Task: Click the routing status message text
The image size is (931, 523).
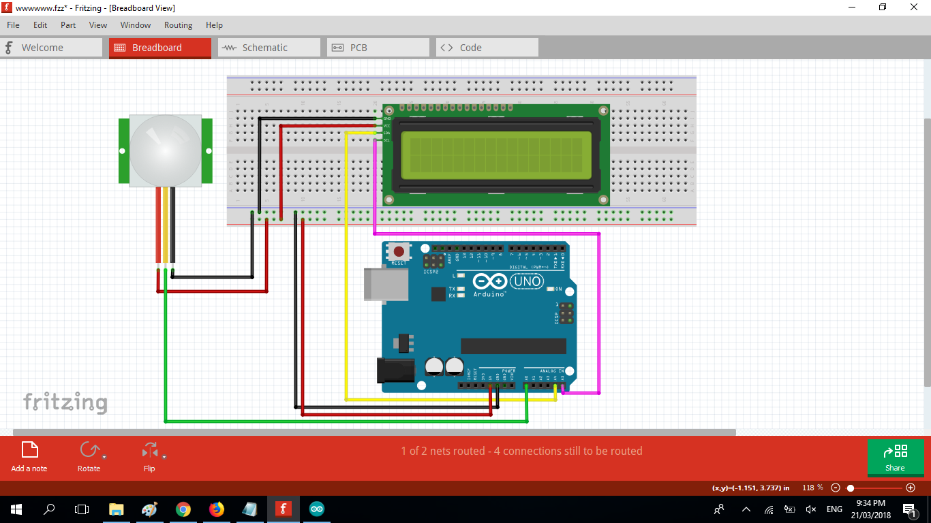Action: [521, 451]
